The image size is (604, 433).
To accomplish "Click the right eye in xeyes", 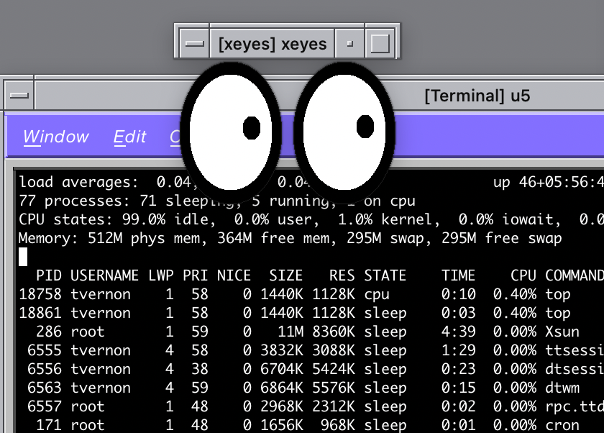I will tap(344, 132).
